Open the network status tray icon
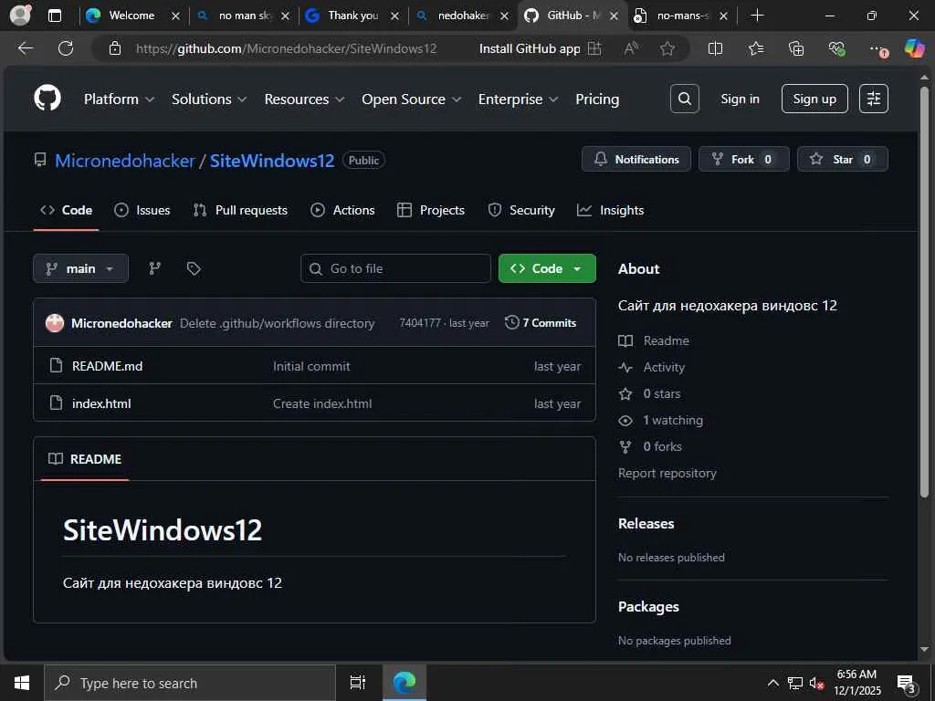Screen dimensions: 935x701 coord(795,683)
